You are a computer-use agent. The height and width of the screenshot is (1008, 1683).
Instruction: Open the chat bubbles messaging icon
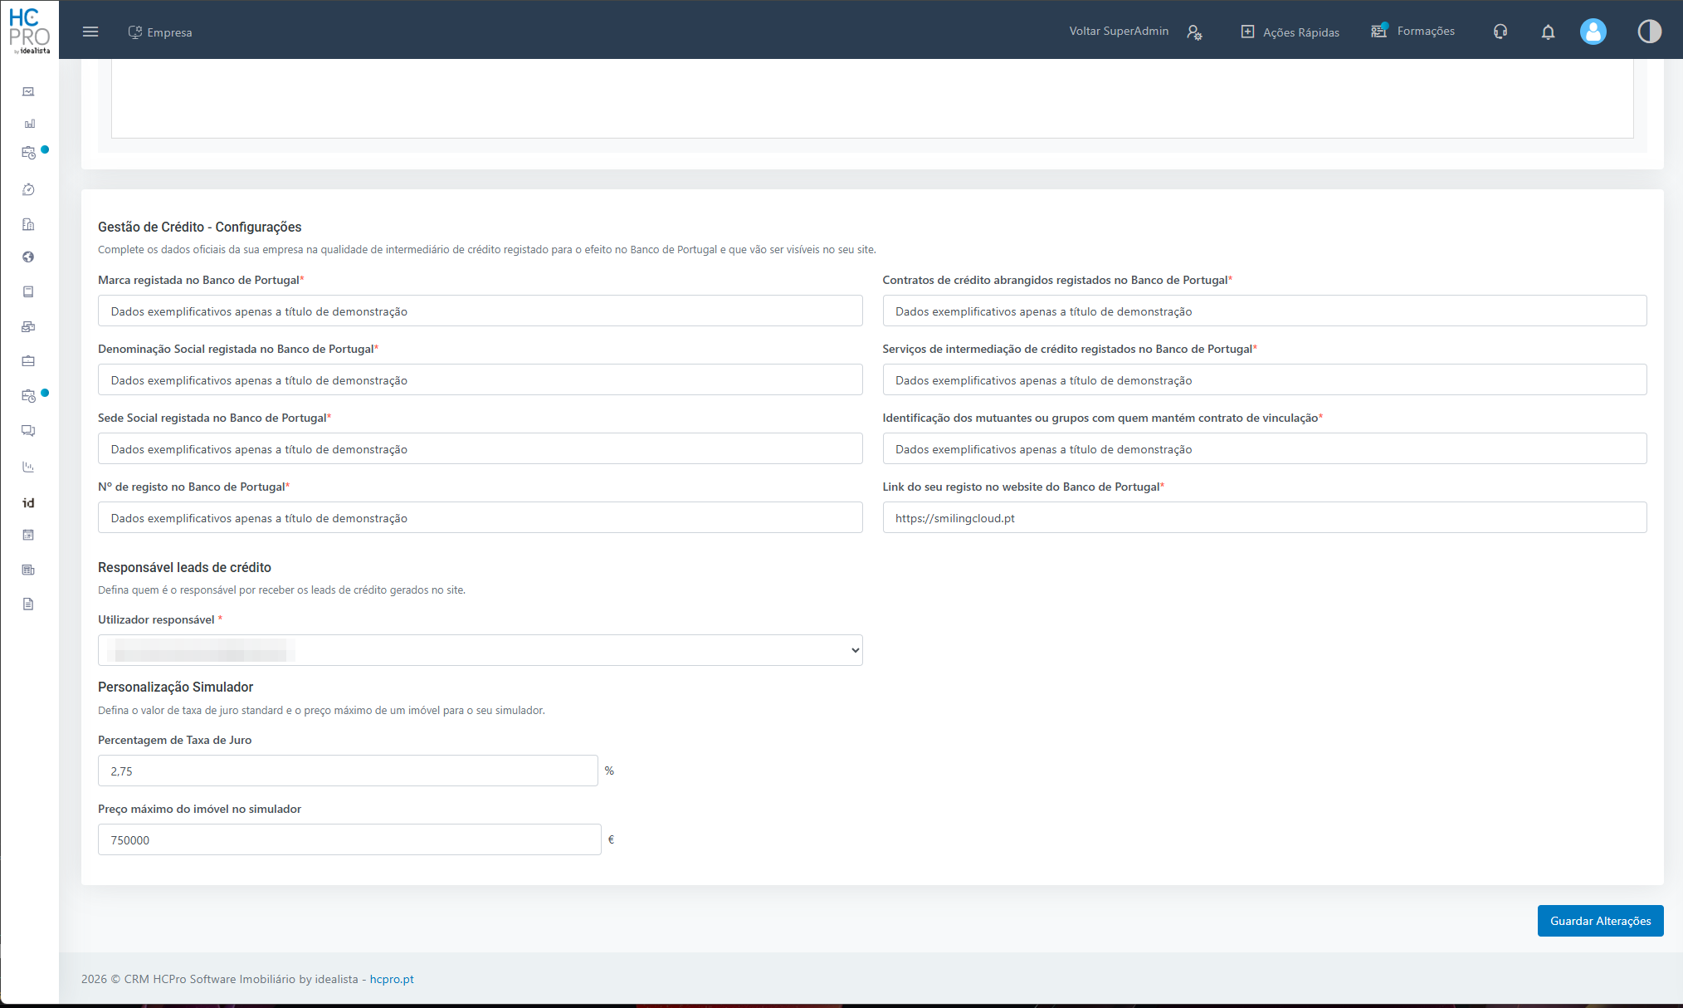coord(28,431)
